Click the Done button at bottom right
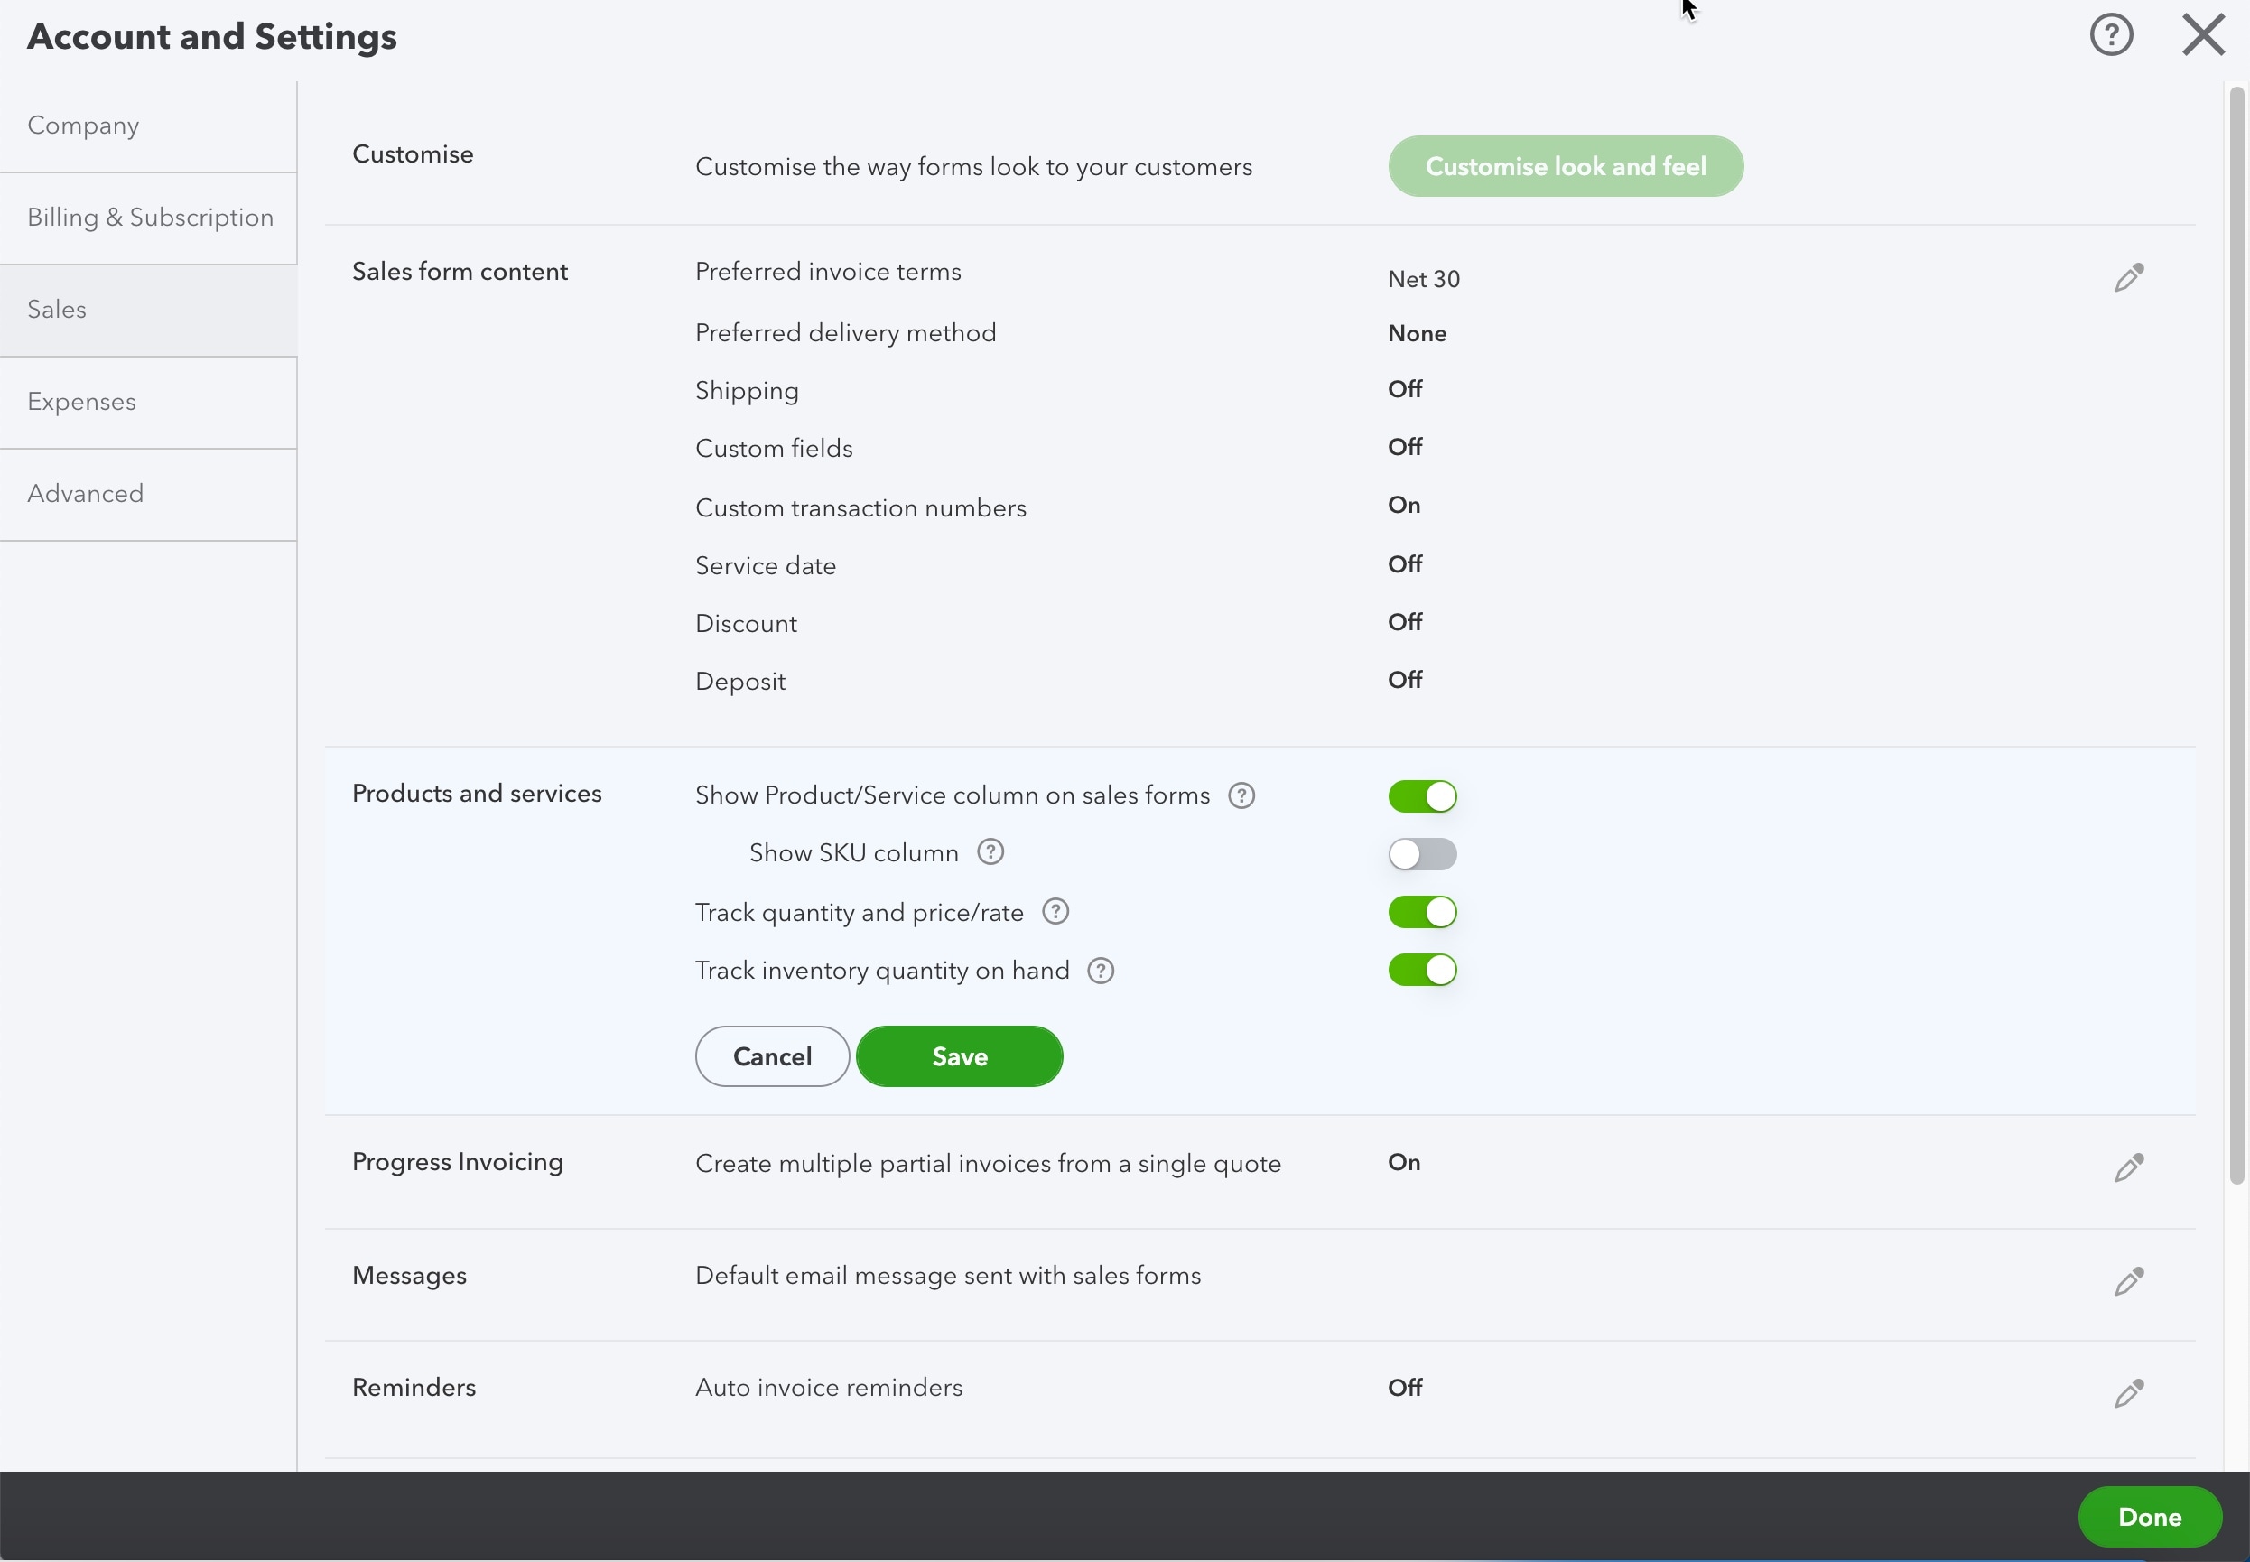Image resolution: width=2250 pixels, height=1562 pixels. (x=2151, y=1518)
